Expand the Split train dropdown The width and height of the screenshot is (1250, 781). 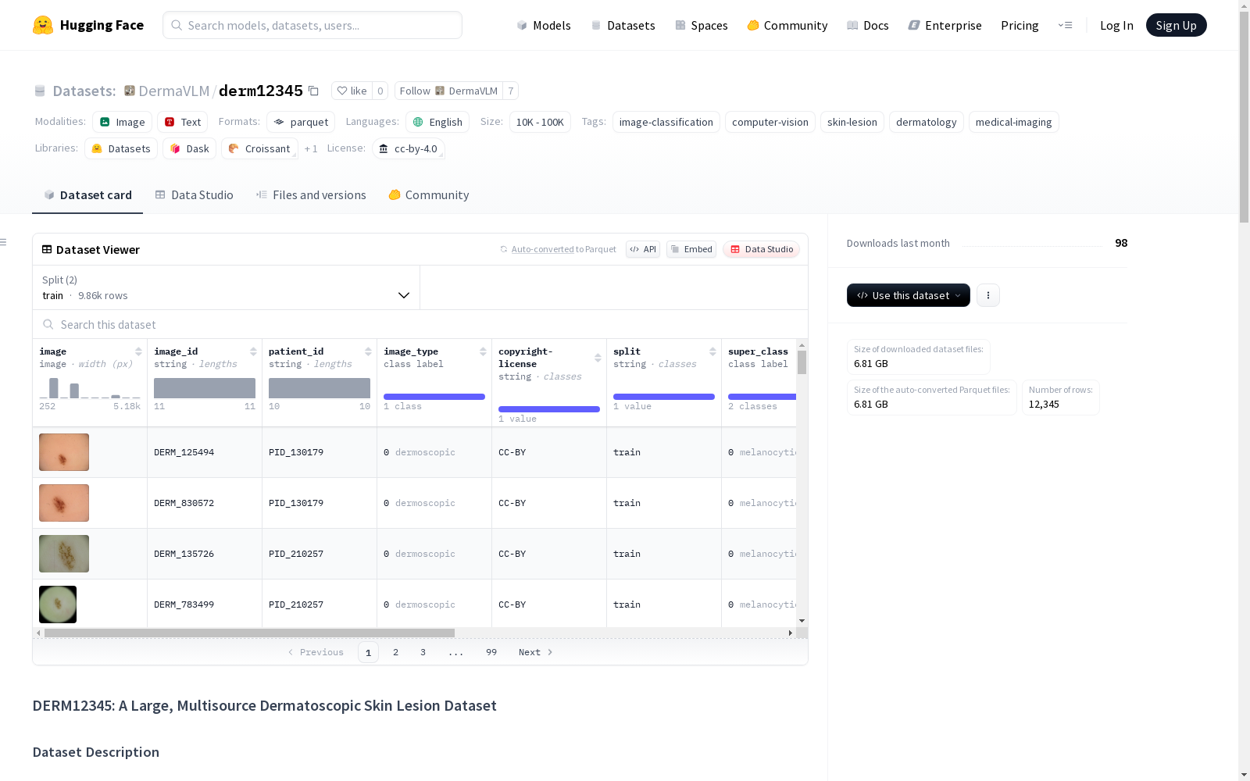tap(227, 287)
